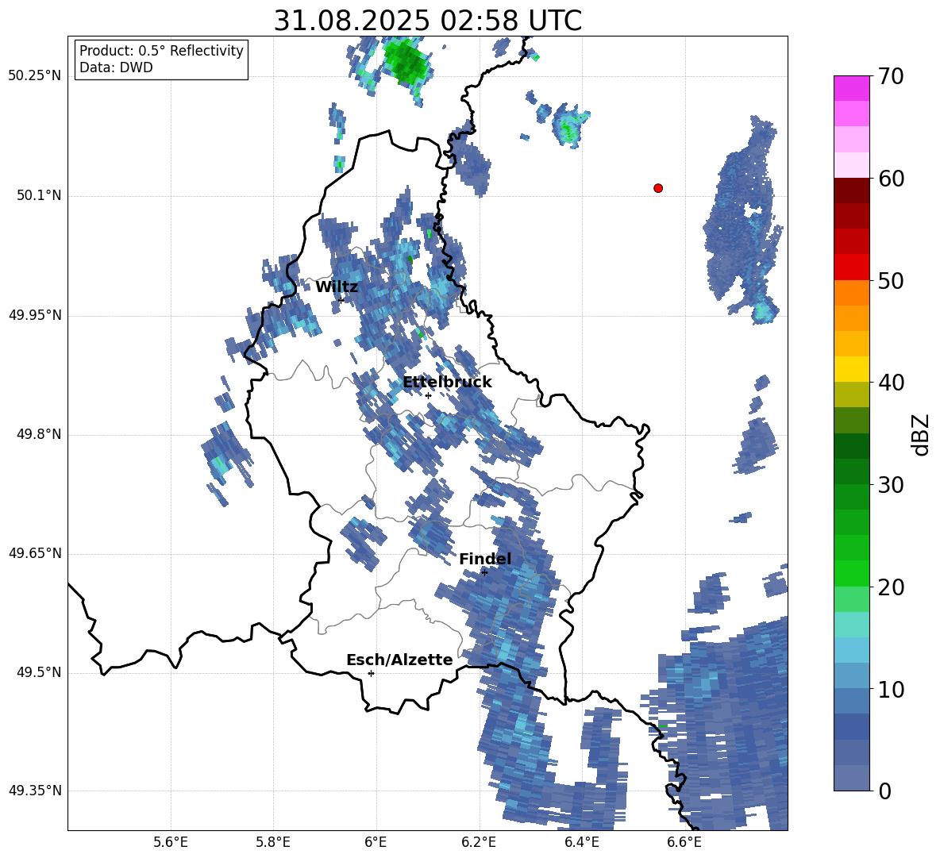Click the 49.8°N latitude label
This screenshot has height=858, width=940.
coord(39,434)
